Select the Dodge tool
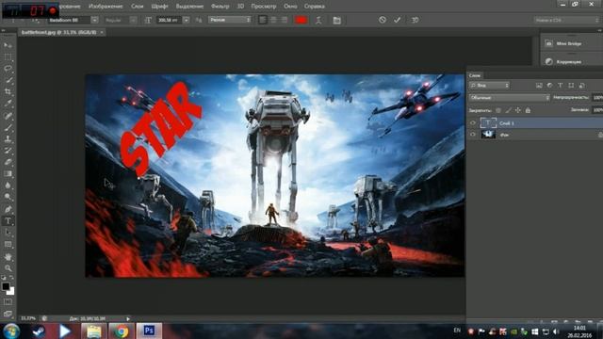The height and width of the screenshot is (339, 603). tap(8, 197)
